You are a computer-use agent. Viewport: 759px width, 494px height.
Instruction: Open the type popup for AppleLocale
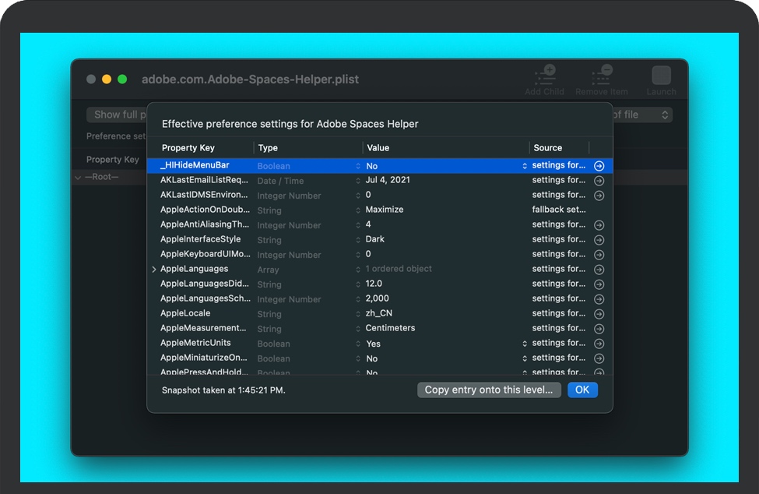pyautogui.click(x=358, y=314)
